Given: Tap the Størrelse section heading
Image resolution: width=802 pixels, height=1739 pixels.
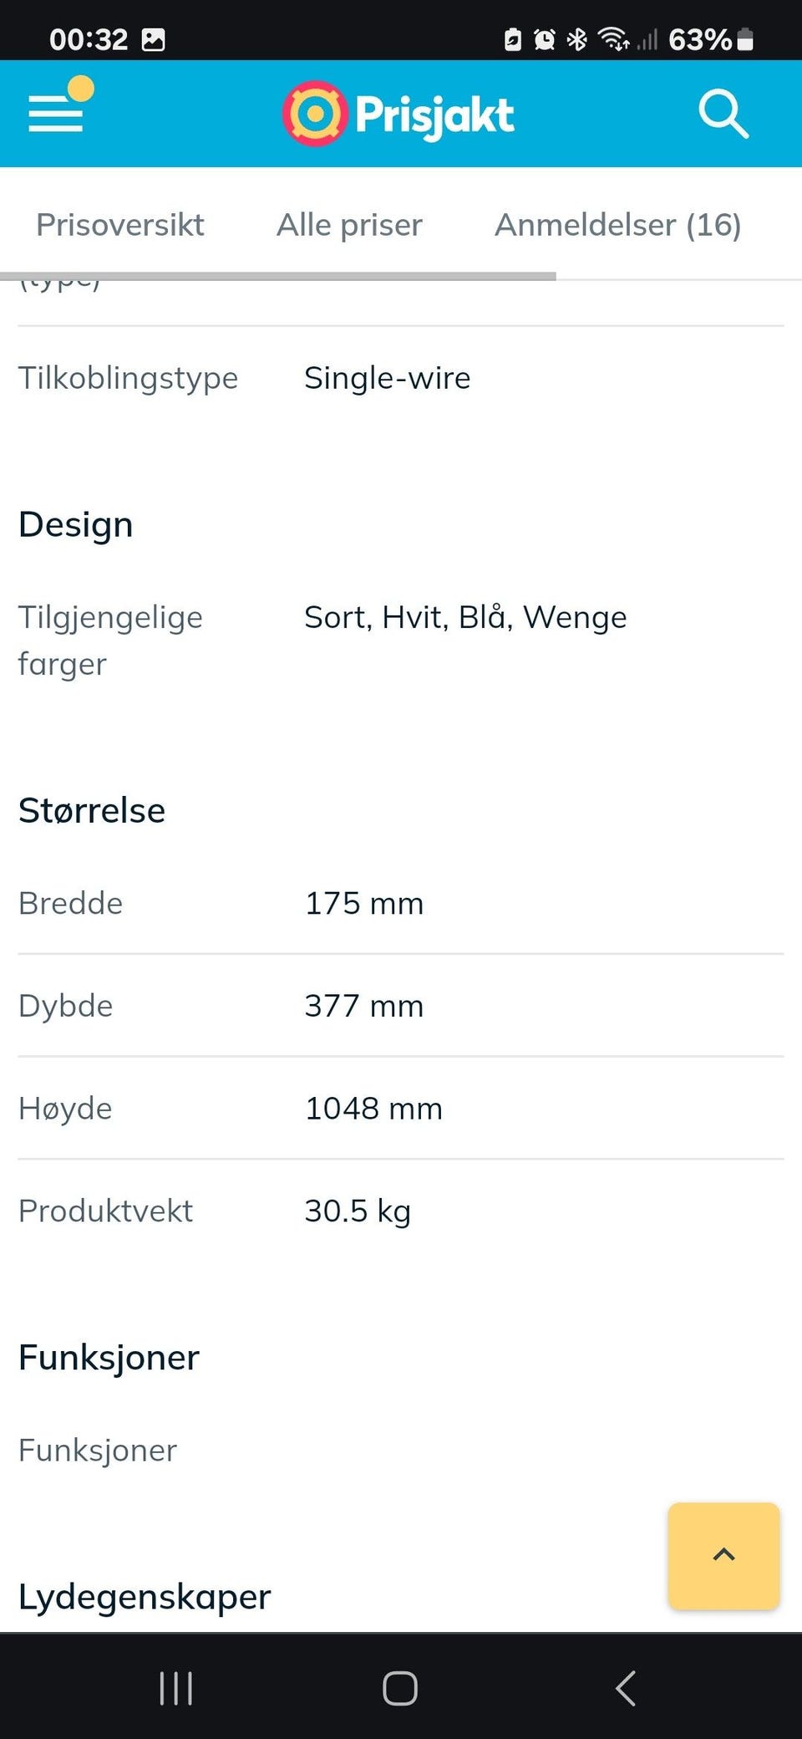Looking at the screenshot, I should coord(92,810).
